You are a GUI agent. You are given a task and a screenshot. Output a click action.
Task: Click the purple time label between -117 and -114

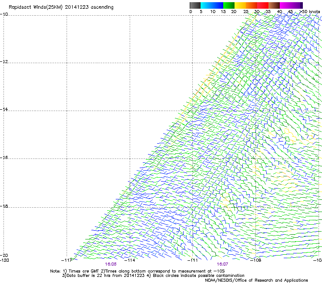(111, 264)
